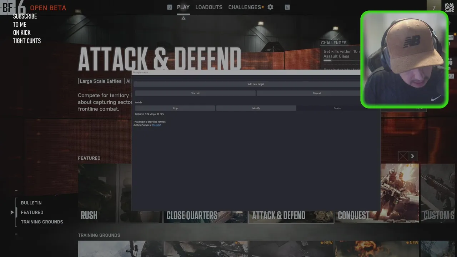Click Start all in Multiple output window

195,93
